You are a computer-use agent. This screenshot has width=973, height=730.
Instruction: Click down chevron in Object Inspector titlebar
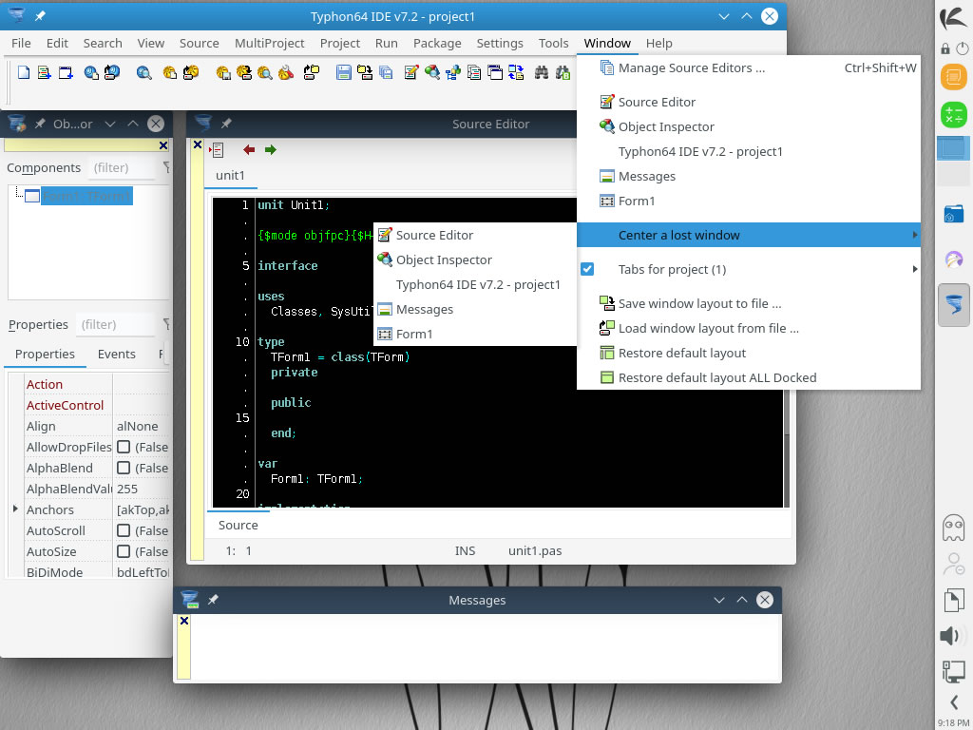pyautogui.click(x=110, y=124)
